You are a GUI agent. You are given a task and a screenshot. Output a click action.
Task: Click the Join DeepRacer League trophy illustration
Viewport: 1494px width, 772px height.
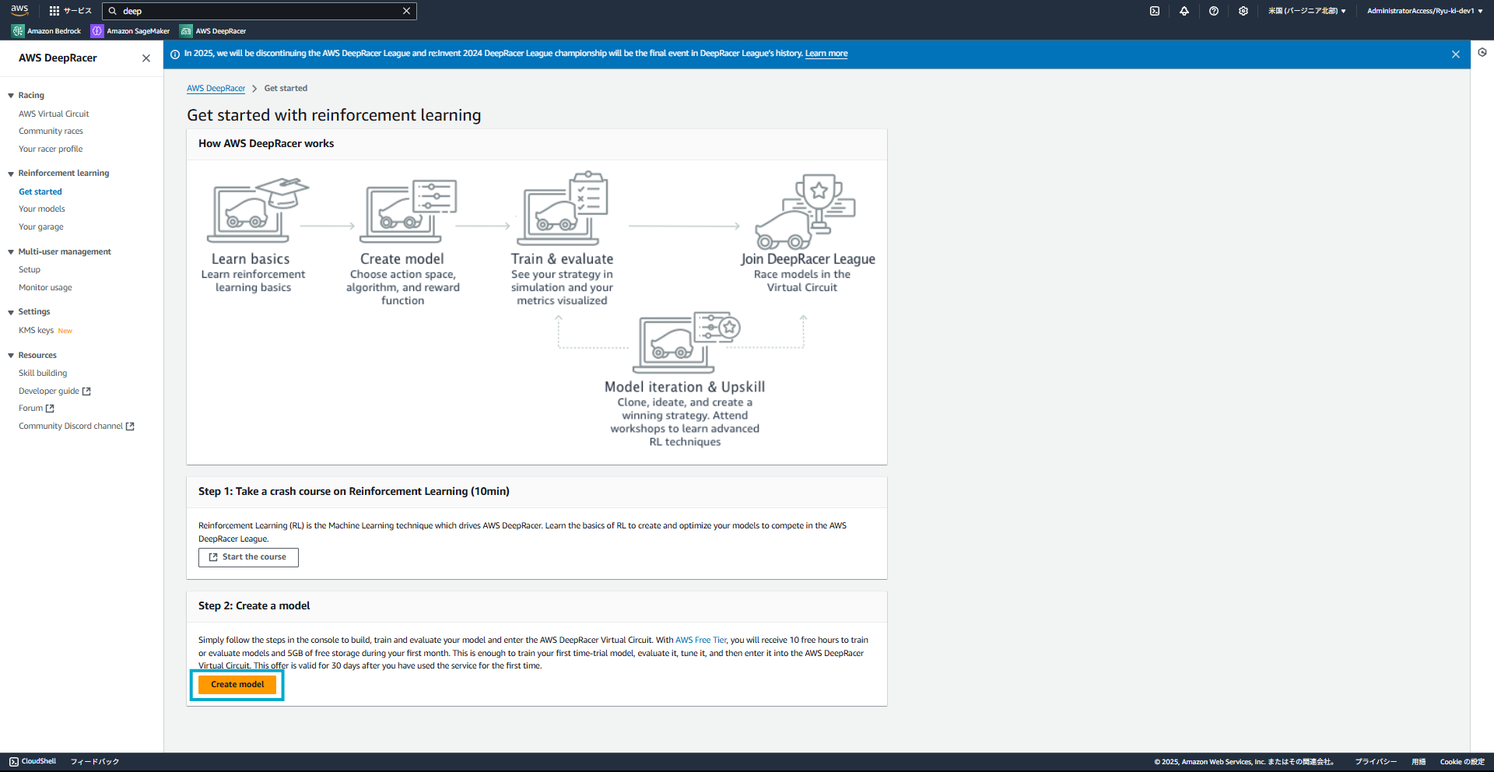pyautogui.click(x=805, y=211)
